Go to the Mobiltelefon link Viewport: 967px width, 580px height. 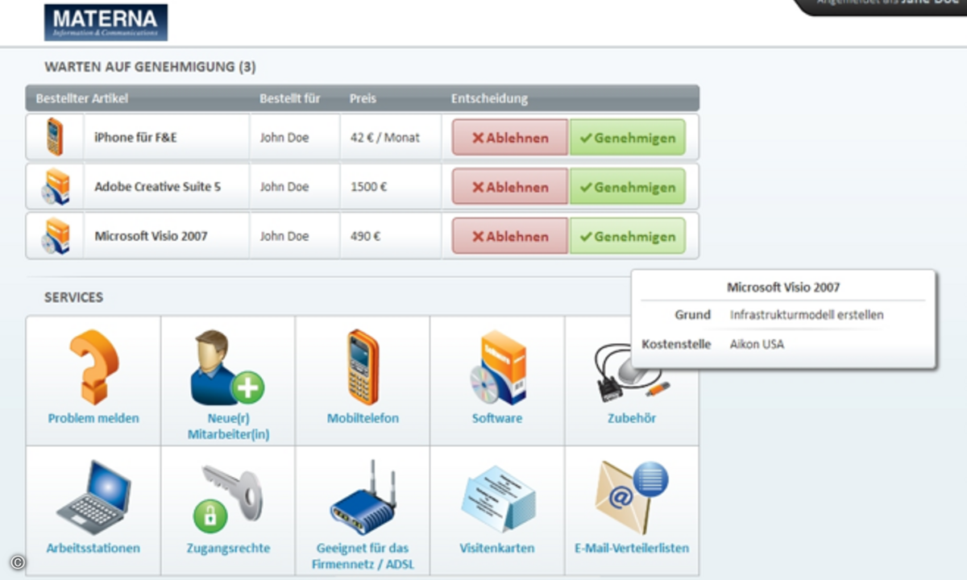363,418
